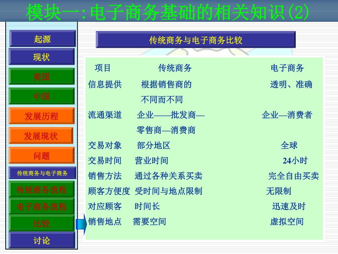The width and height of the screenshot is (338, 254).
Task: Click the value 24小时
Action: [x=295, y=161]
